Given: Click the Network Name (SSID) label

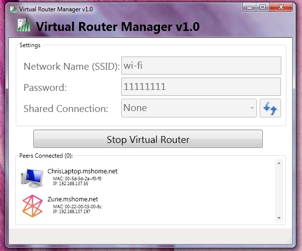Looking at the screenshot, I should point(72,66).
